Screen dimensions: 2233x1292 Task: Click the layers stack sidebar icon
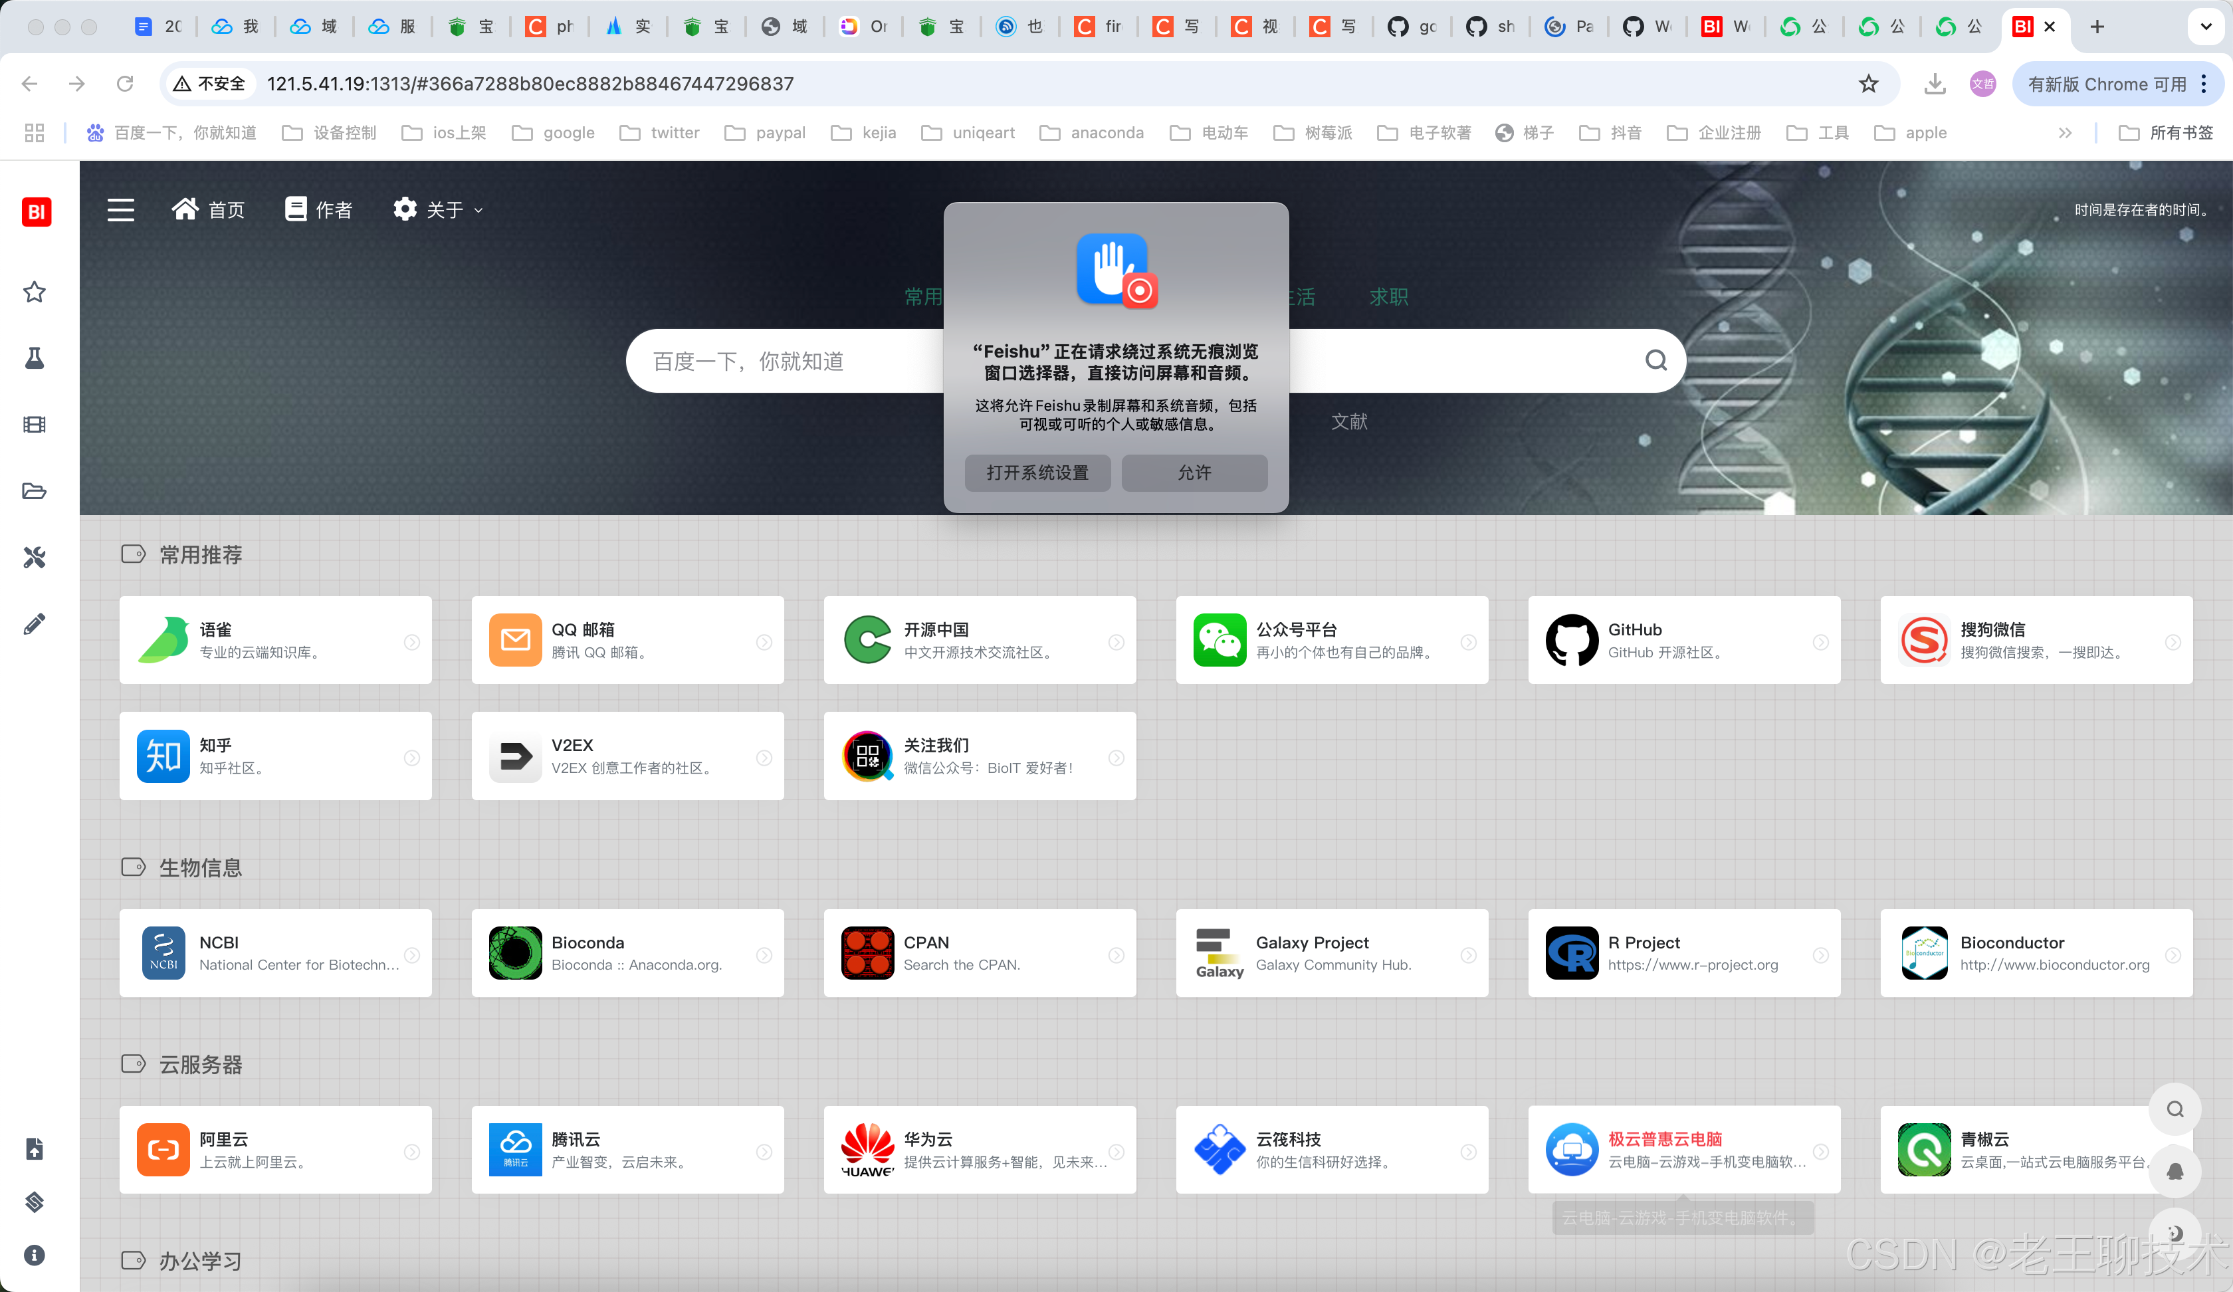tap(35, 1202)
